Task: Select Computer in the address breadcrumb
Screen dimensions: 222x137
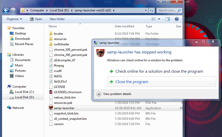Action: pyautogui.click(x=37, y=10)
